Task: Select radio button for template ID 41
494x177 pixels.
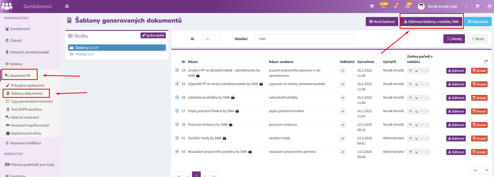Action: [177, 138]
